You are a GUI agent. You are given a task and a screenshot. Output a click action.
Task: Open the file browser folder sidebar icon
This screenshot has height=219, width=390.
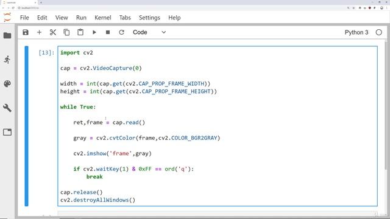click(x=7, y=35)
